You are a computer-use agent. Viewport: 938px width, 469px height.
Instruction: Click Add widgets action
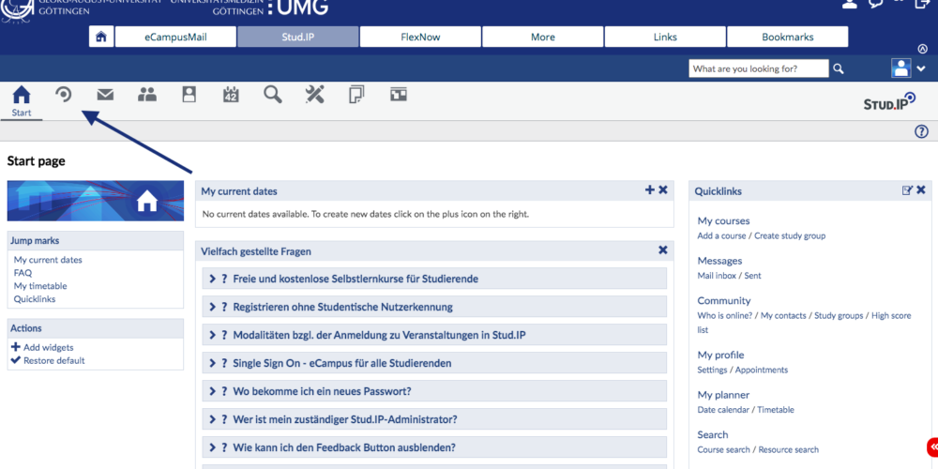click(x=42, y=347)
